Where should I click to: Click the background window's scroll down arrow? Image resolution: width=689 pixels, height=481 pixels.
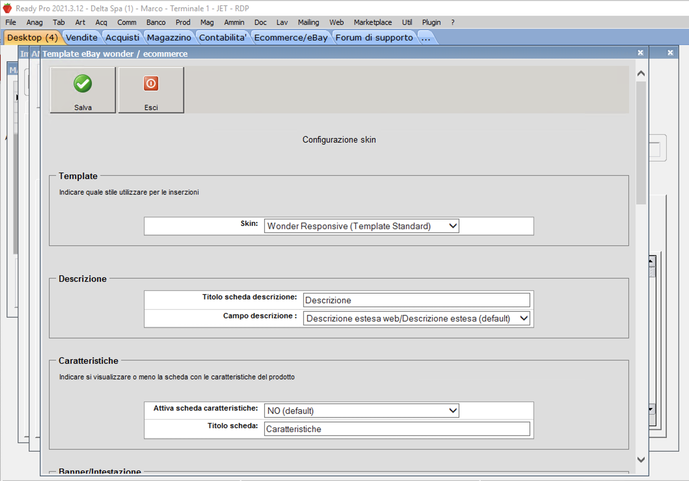pos(651,409)
